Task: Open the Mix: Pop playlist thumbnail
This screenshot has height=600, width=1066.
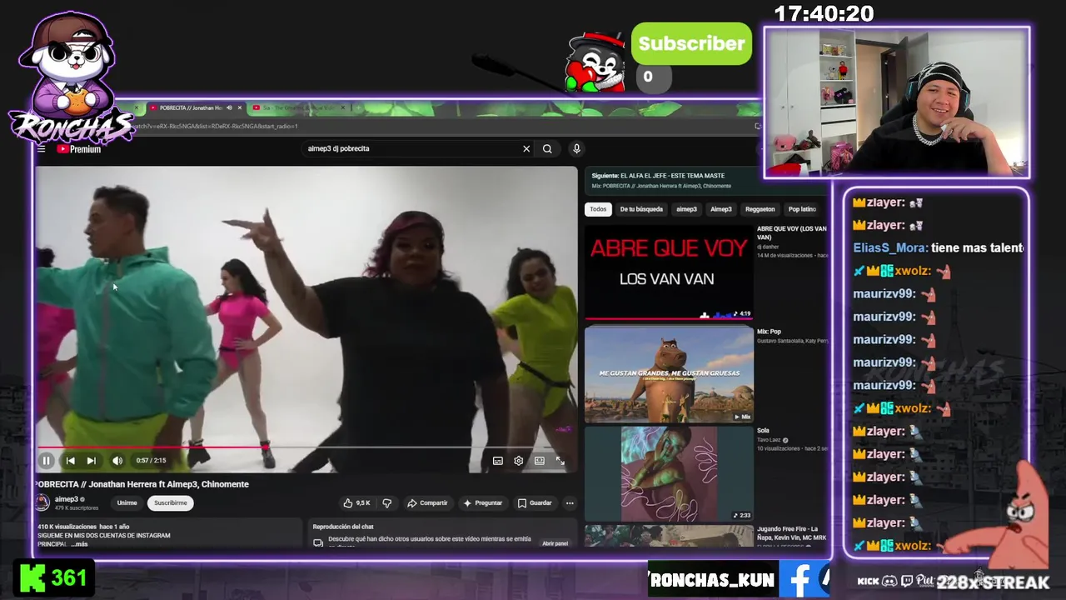Action: click(x=669, y=374)
